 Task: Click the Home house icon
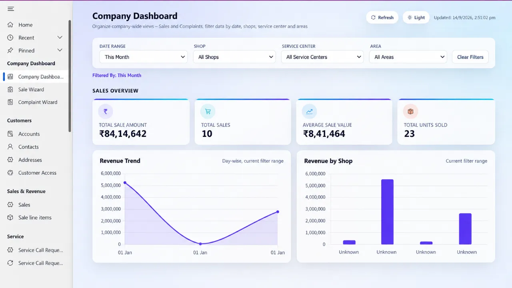(x=10, y=25)
